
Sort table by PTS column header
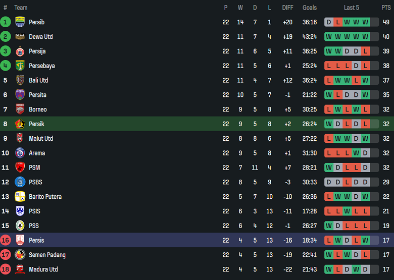386,8
